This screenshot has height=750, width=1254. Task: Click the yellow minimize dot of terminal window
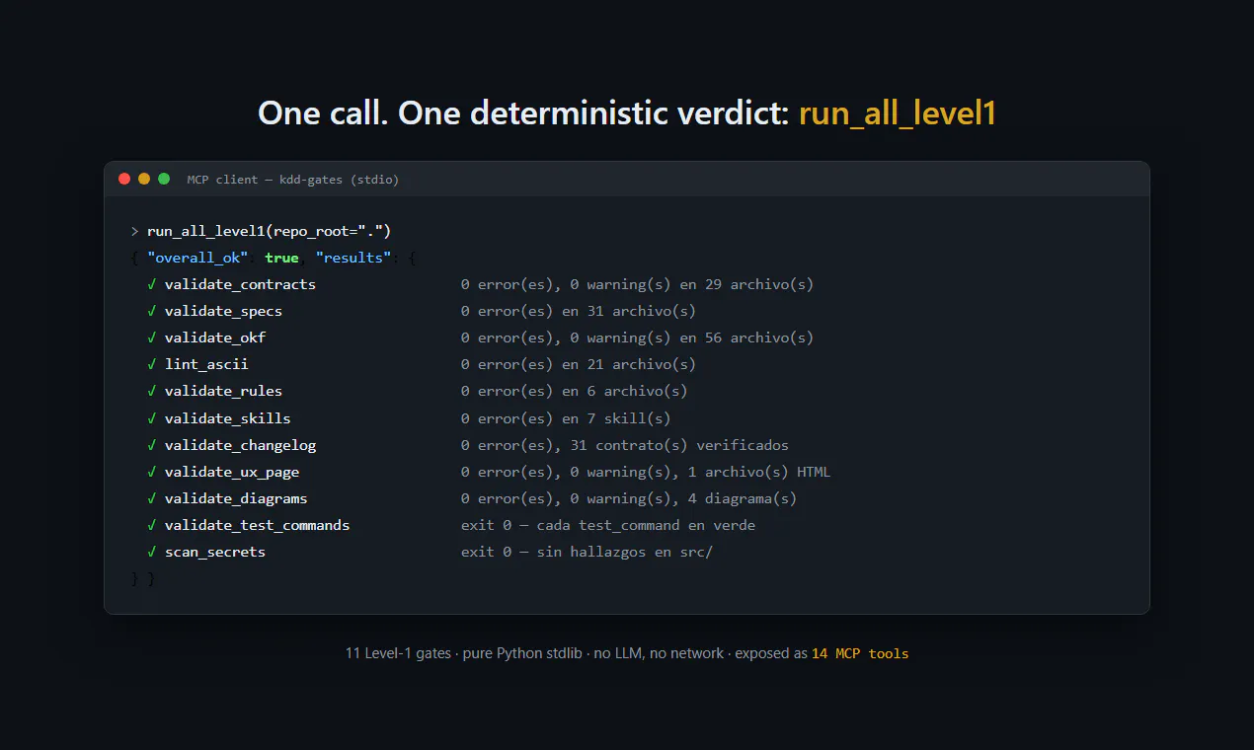pyautogui.click(x=144, y=179)
